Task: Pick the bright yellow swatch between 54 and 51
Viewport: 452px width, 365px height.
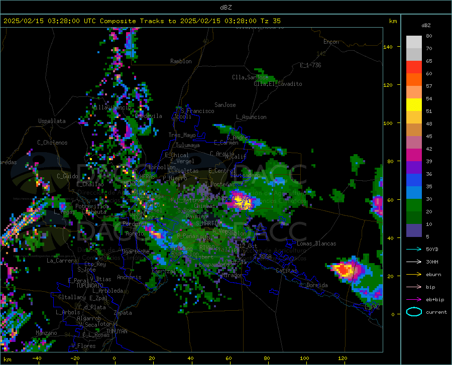Action: tap(414, 105)
